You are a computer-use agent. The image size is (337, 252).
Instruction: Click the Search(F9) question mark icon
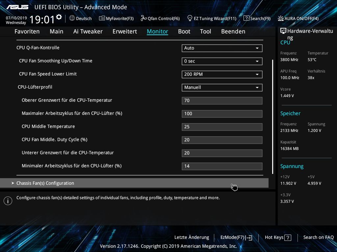(x=246, y=18)
